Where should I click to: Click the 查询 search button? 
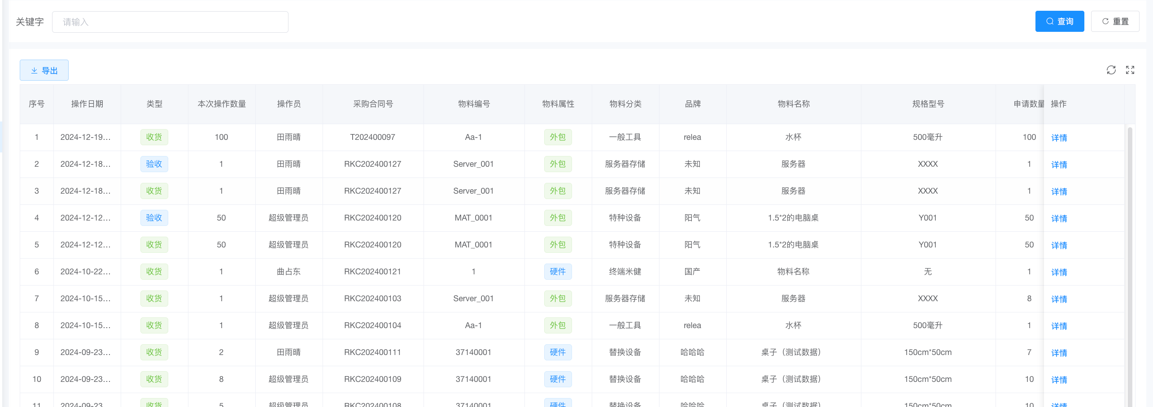click(x=1059, y=22)
